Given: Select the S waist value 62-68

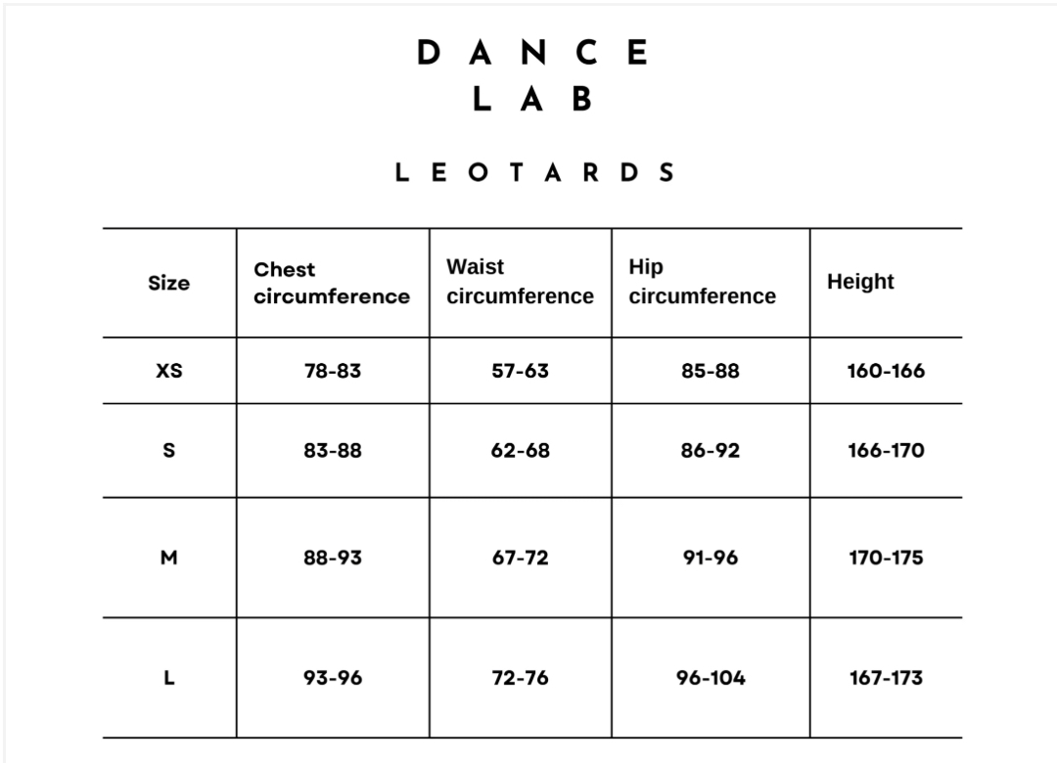Looking at the screenshot, I should (x=521, y=451).
